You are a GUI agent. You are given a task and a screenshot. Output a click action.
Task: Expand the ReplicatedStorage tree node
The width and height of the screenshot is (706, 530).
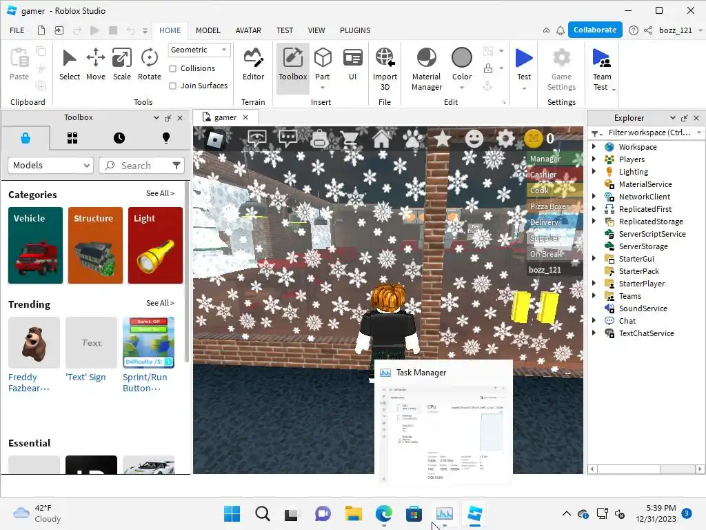594,221
